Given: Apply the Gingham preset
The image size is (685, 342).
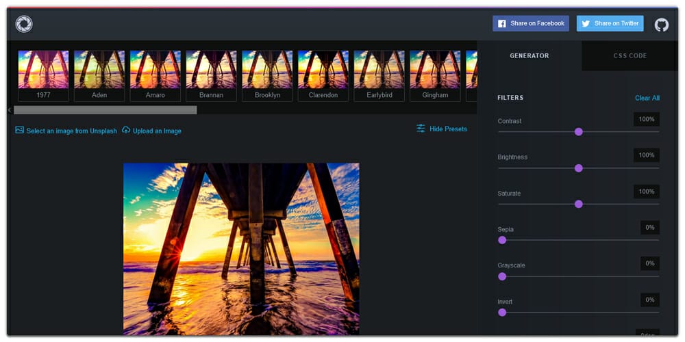Looking at the screenshot, I should tap(435, 76).
